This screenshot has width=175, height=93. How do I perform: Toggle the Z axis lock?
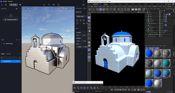[125, 9]
